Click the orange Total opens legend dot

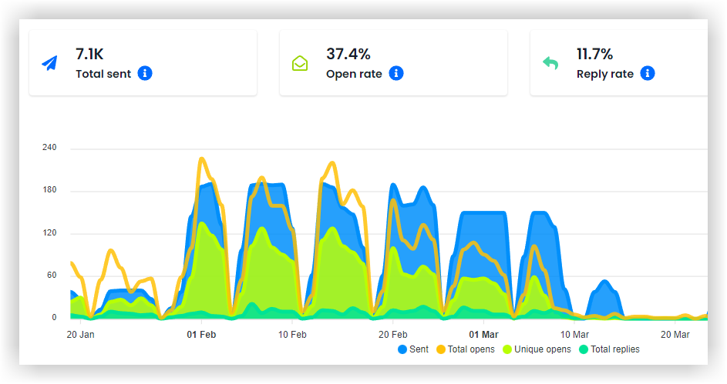(x=441, y=349)
